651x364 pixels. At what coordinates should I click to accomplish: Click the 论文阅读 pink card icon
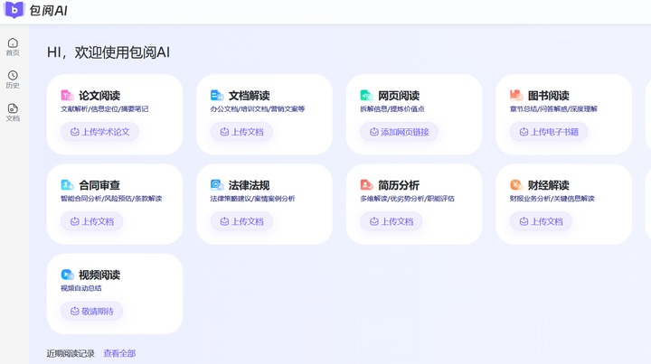tap(67, 96)
